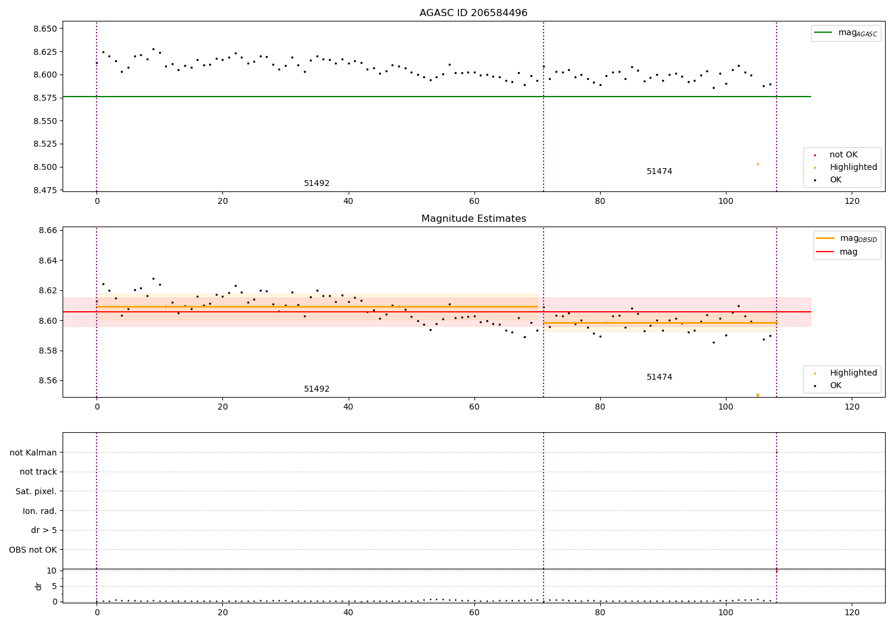Click the red 'mag' legend entry in middle plot
Screen dimensions: 894x626
837,252
